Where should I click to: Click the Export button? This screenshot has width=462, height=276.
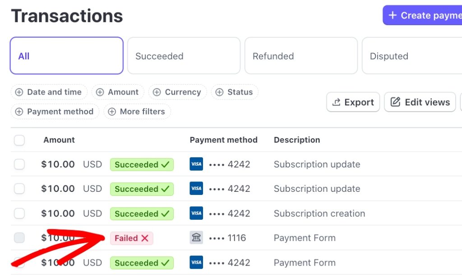point(353,102)
